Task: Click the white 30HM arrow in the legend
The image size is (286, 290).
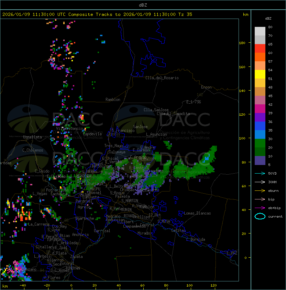Action: [260, 182]
